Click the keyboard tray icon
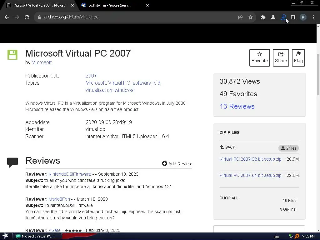Screen dimensions: 320x240 pyautogui.click(x=277, y=237)
